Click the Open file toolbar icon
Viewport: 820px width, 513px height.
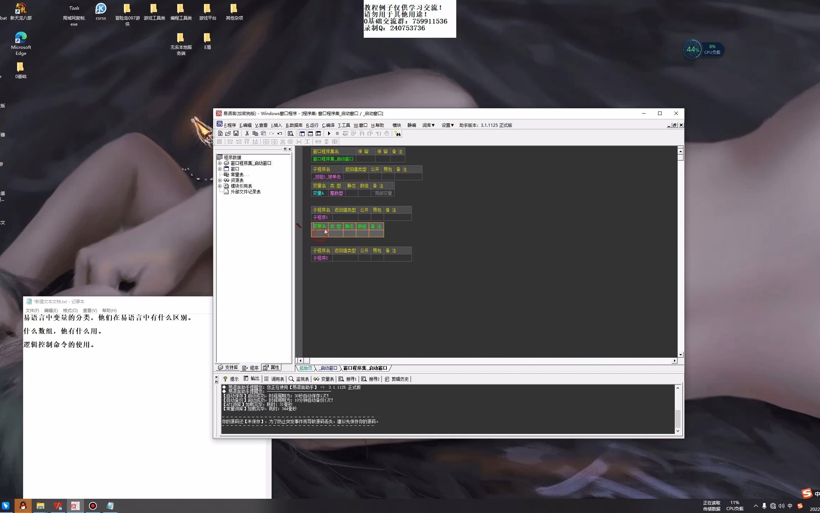coord(228,134)
